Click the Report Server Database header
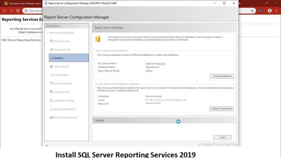 pyautogui.click(x=164, y=28)
